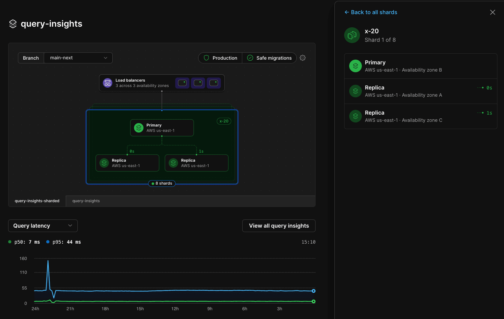Click the p95 latency spike peak
Viewport: 504px width, 319px height.
click(x=48, y=261)
